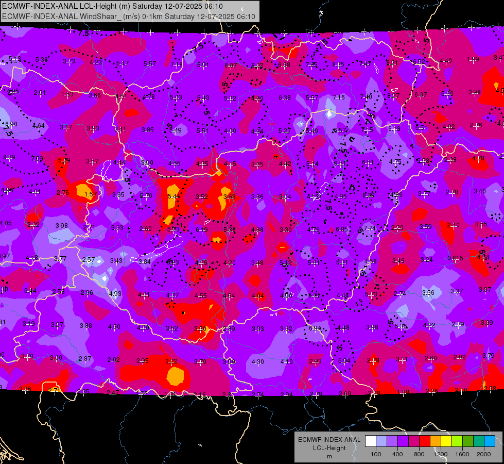504x464 pixels.
Task: Select the red legend color swatch
Action: click(x=425, y=441)
